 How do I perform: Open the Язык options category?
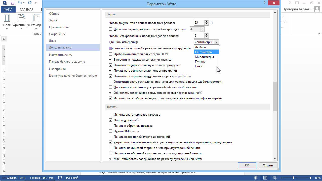(x=73, y=41)
